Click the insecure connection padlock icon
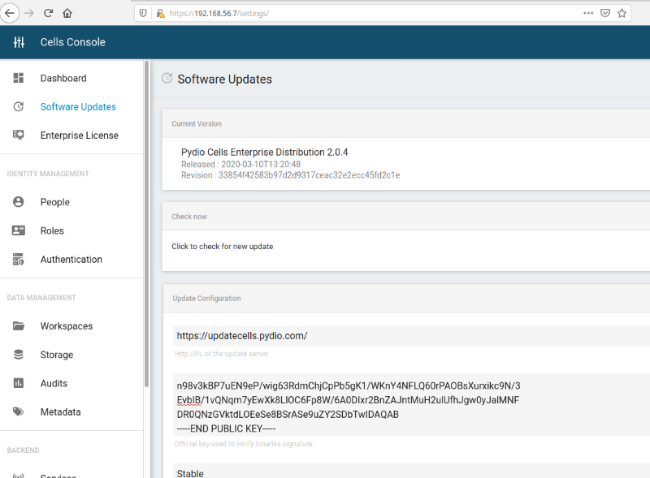Viewport: 650px width, 478px height. 160,13
